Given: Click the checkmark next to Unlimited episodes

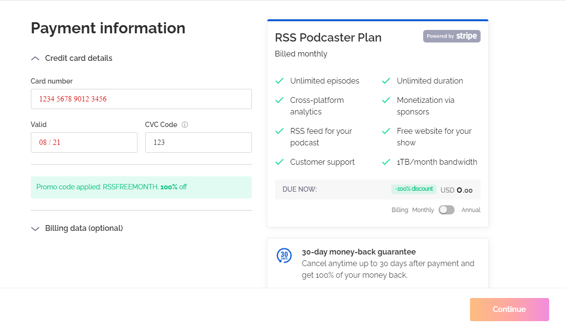Looking at the screenshot, I should pyautogui.click(x=279, y=81).
